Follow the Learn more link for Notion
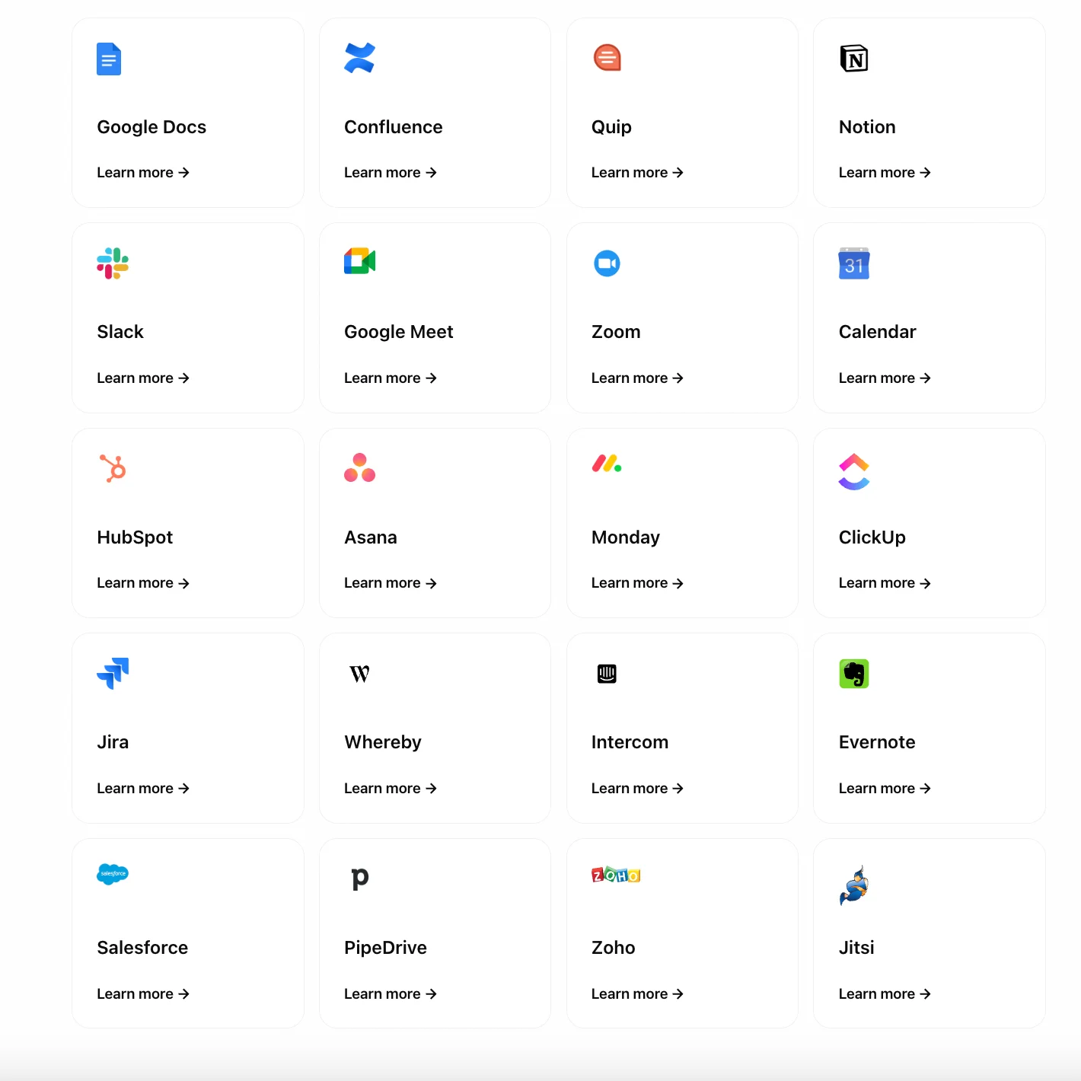This screenshot has height=1081, width=1081. click(885, 173)
